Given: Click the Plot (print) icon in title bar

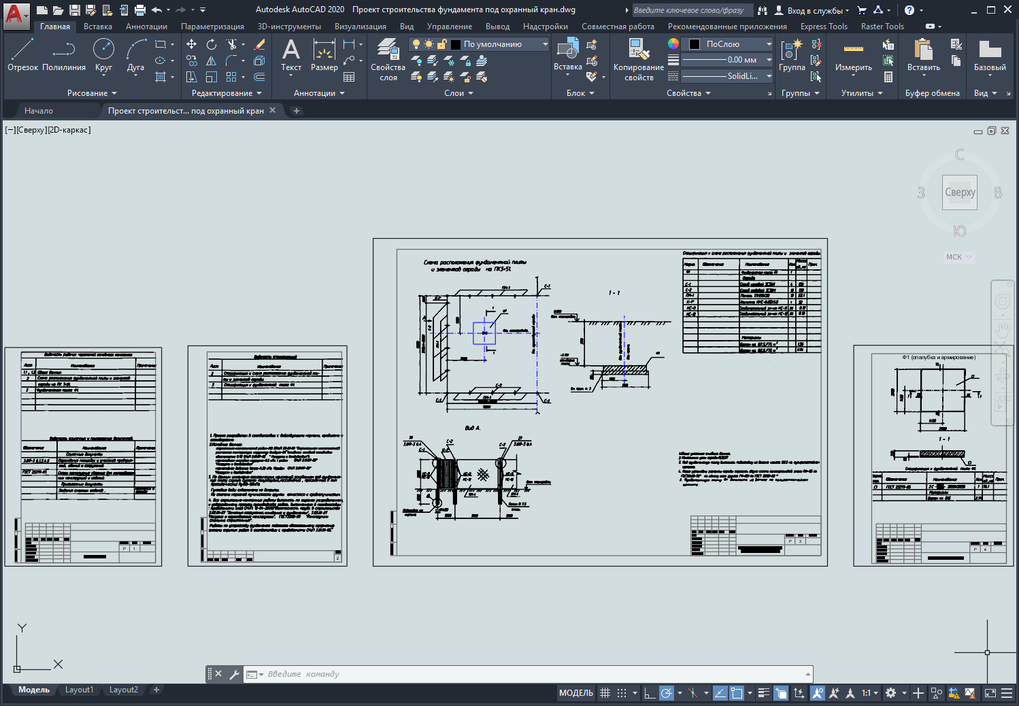Looking at the screenshot, I should tap(140, 10).
